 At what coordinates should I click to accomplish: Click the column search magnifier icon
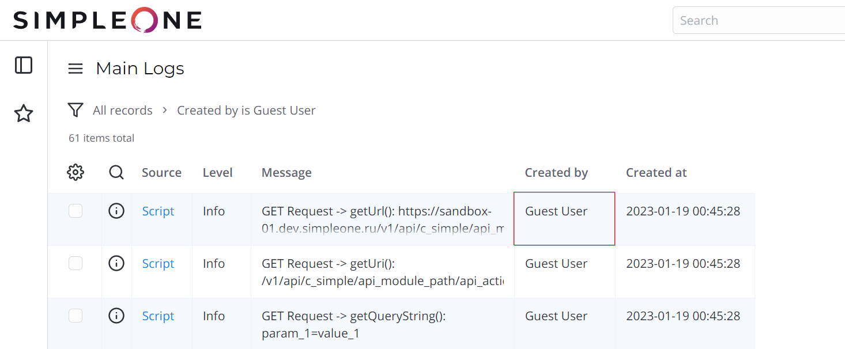[x=116, y=172]
